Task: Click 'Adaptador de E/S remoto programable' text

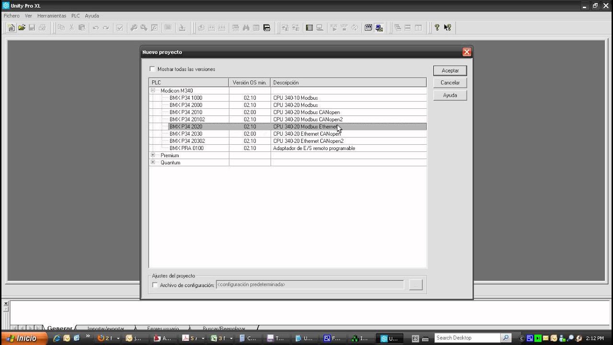Action: (314, 148)
